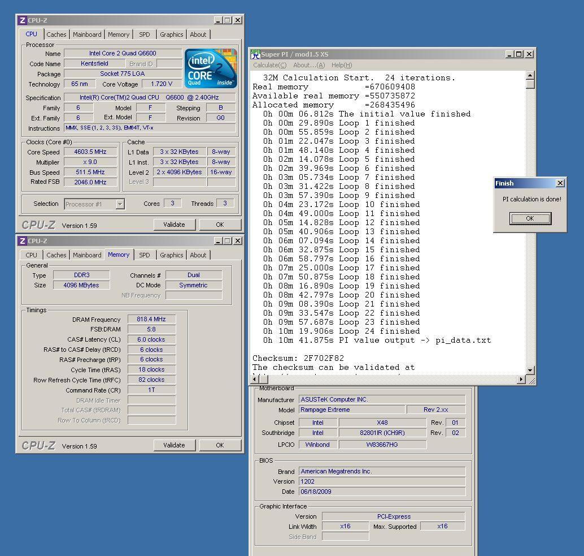Open the Processor #1 selection dropdown
This screenshot has width=584, height=556.
click(x=120, y=204)
